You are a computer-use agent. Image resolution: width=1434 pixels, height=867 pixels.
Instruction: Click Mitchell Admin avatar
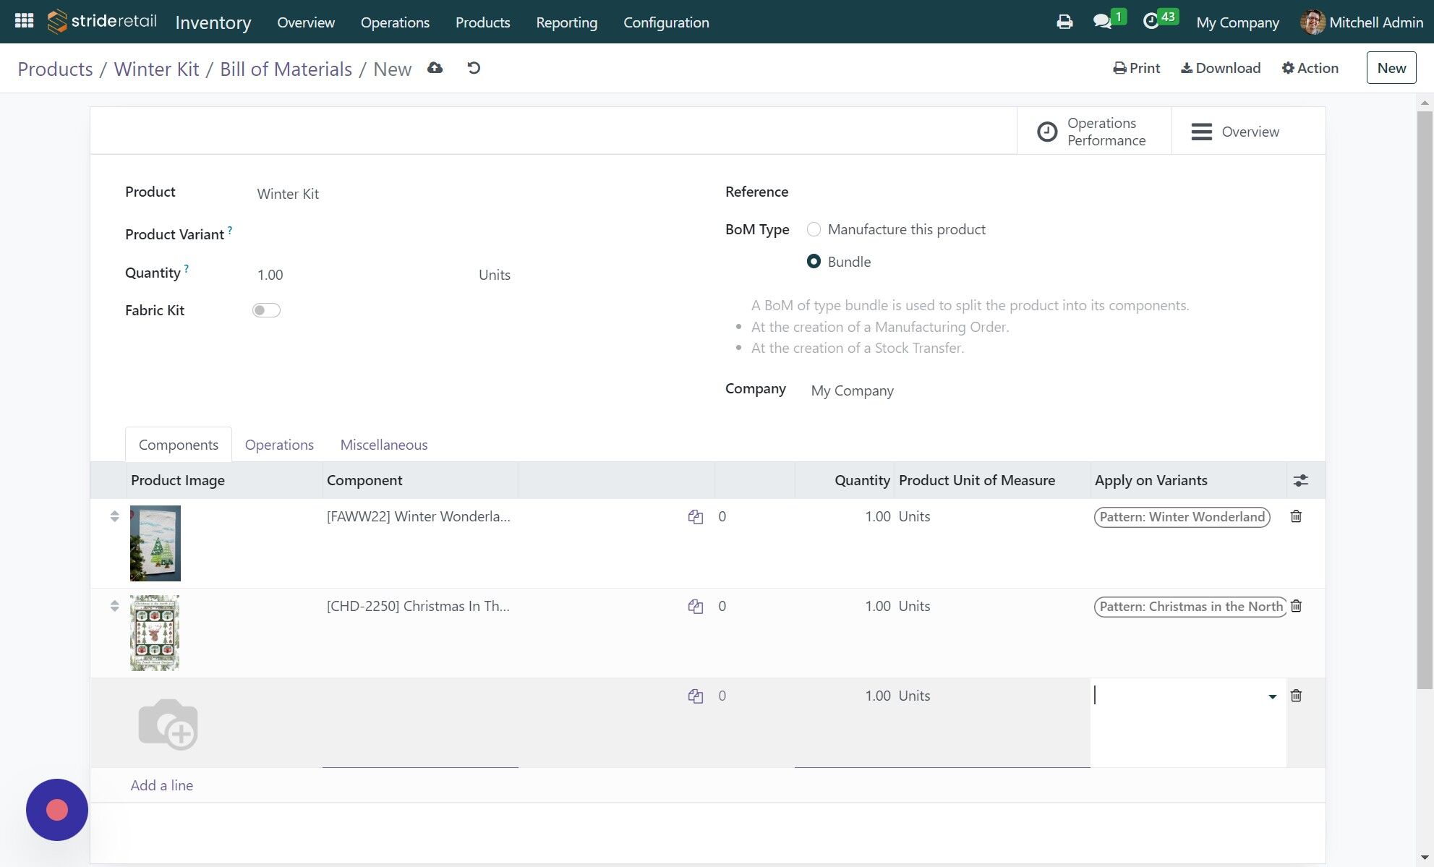[1312, 22]
